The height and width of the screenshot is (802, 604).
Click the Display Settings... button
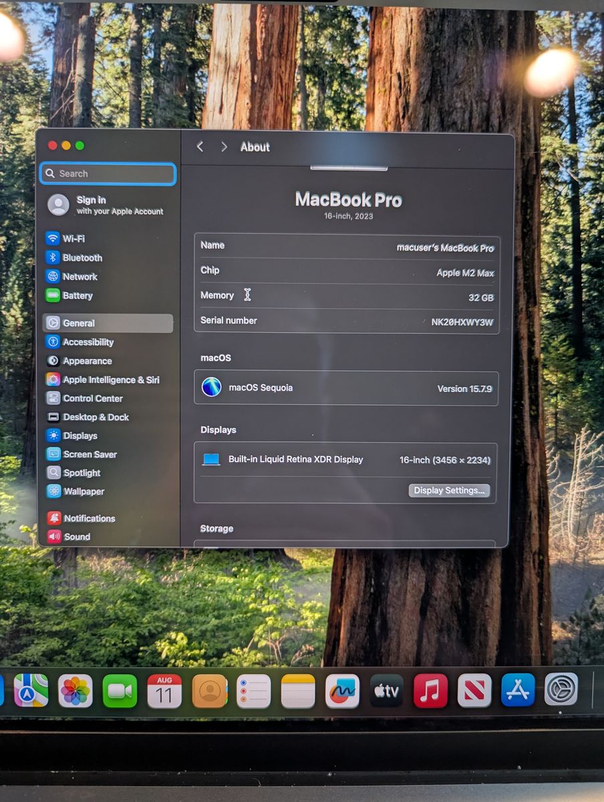(449, 491)
